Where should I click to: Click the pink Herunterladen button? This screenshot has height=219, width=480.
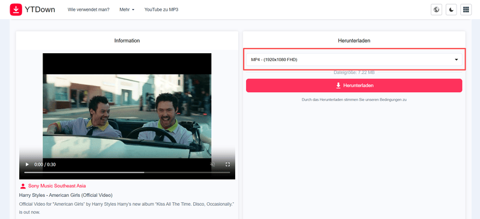(x=354, y=86)
